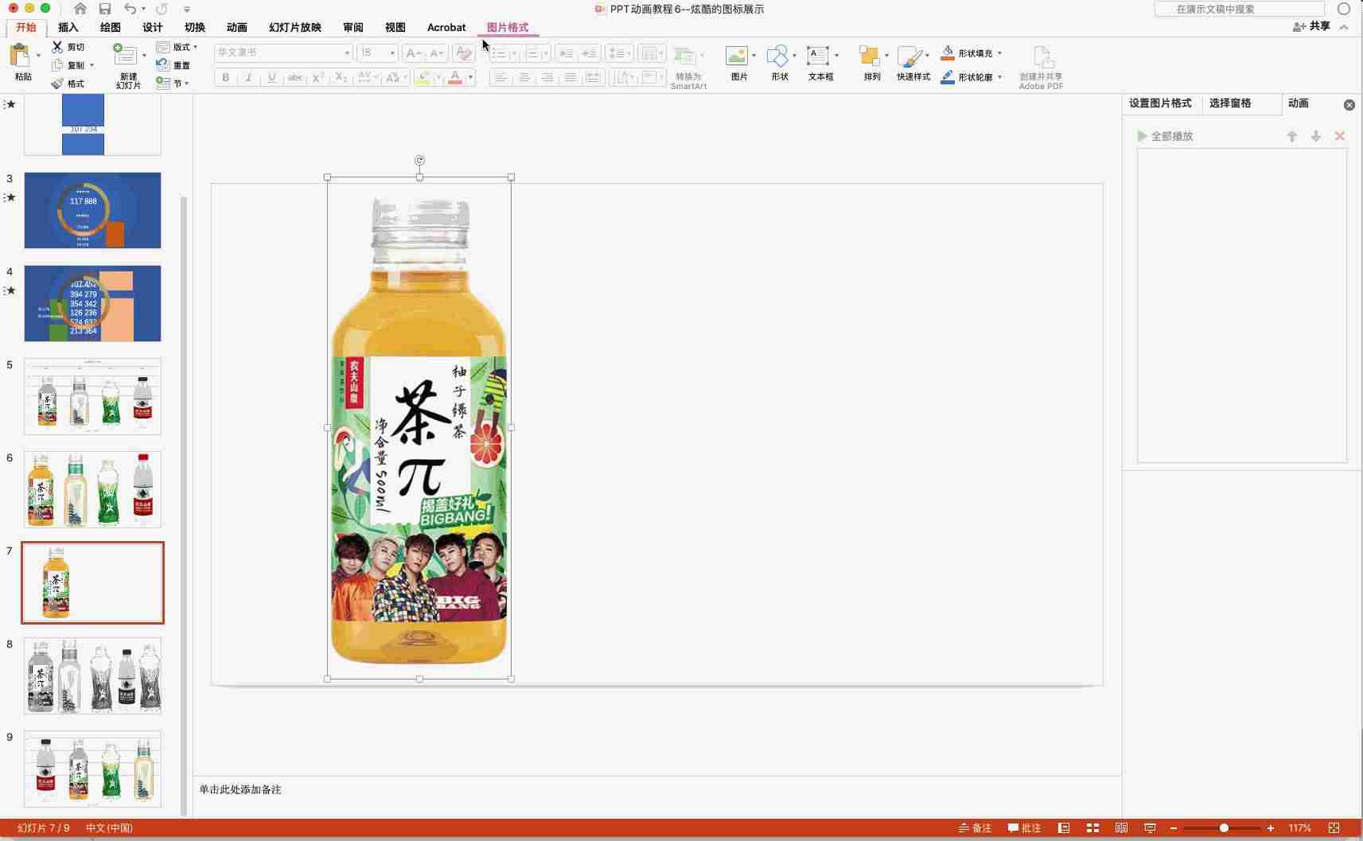Delete animation with the red X
This screenshot has width=1363, height=841.
pyautogui.click(x=1340, y=136)
